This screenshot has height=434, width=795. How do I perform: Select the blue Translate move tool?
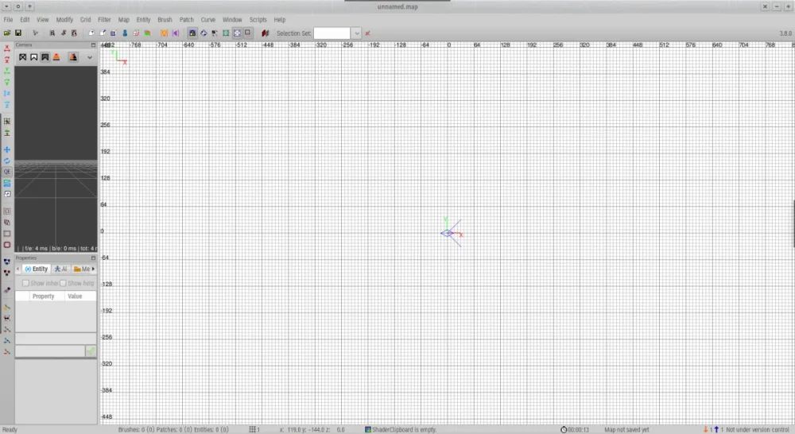coord(7,149)
